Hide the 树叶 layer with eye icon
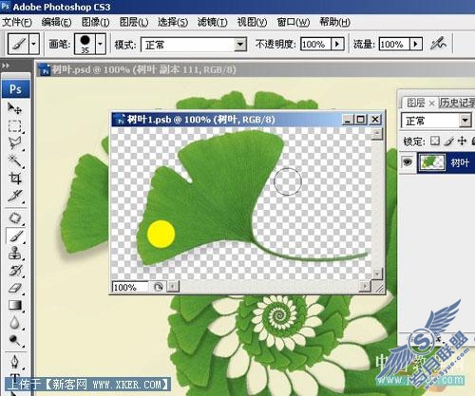 coord(408,162)
